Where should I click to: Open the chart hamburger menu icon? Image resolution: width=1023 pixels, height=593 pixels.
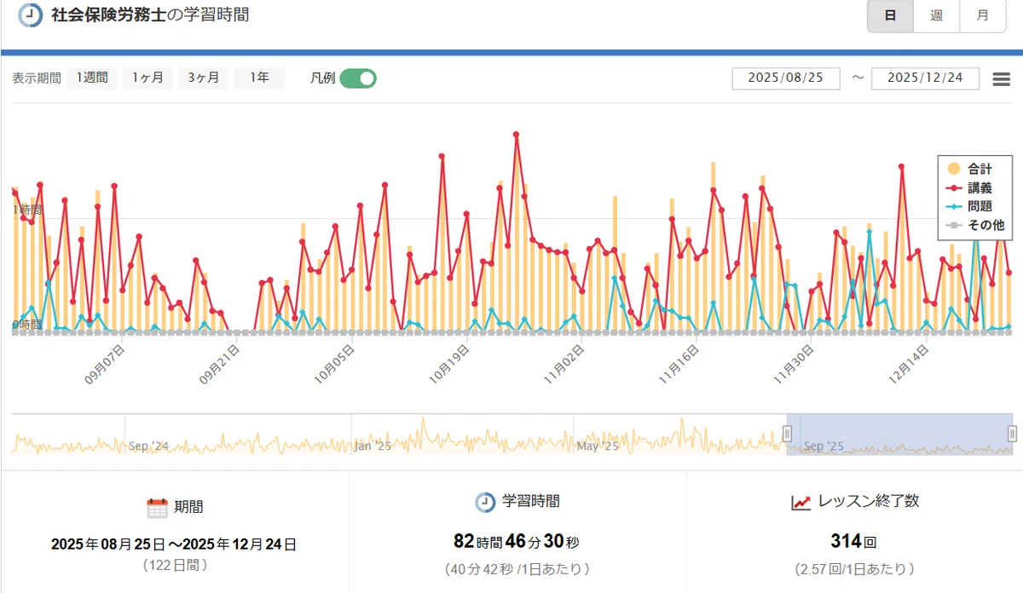click(x=1002, y=79)
